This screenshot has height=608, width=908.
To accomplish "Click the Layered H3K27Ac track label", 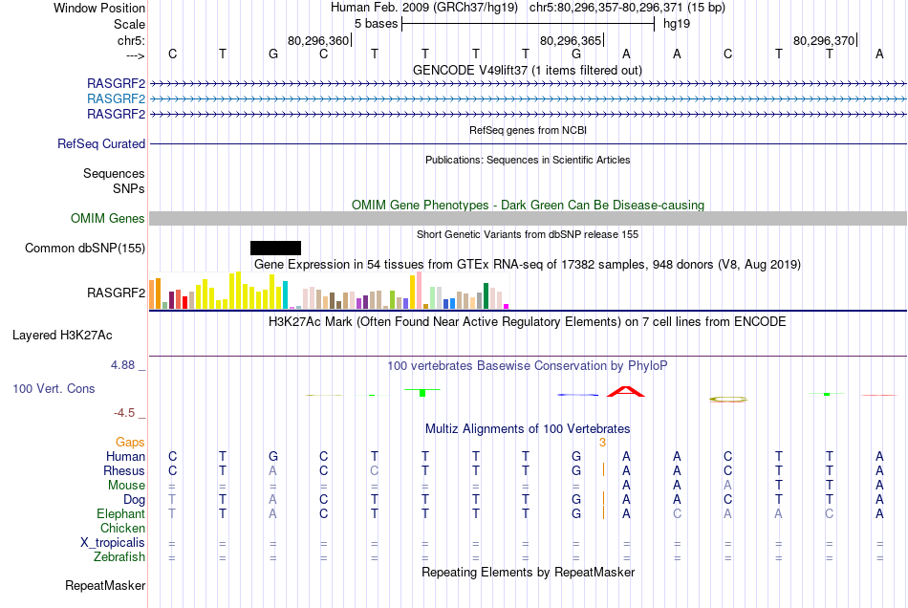I will coord(62,335).
